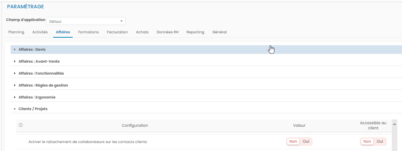Viewport: 402px width, 151px height.
Task: Set Accessible au client to Oui
Action: (x=380, y=142)
